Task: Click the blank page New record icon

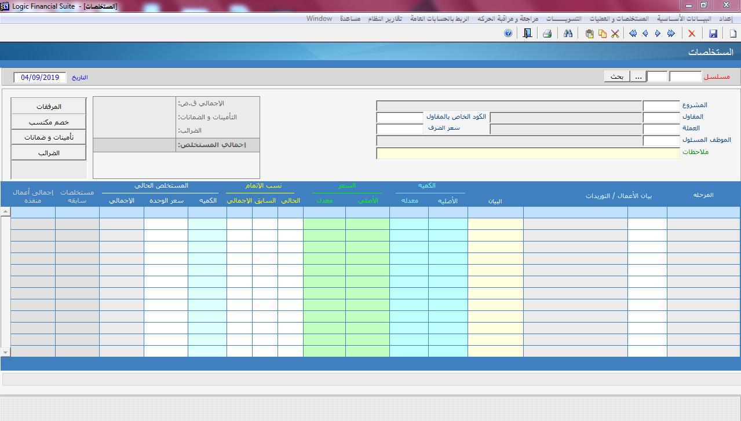Action: tap(733, 34)
